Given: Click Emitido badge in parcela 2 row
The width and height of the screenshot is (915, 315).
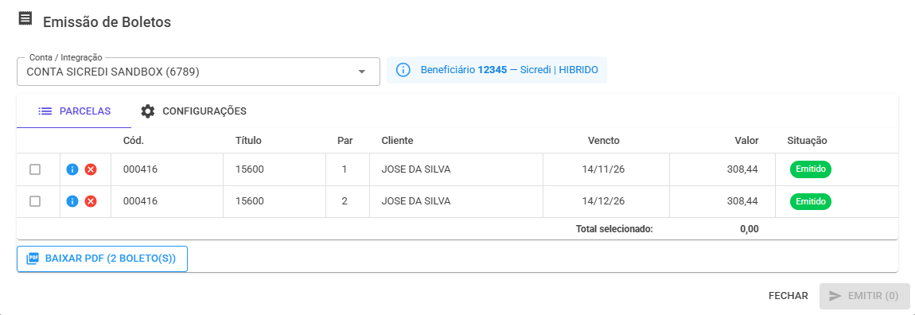Looking at the screenshot, I should (810, 201).
